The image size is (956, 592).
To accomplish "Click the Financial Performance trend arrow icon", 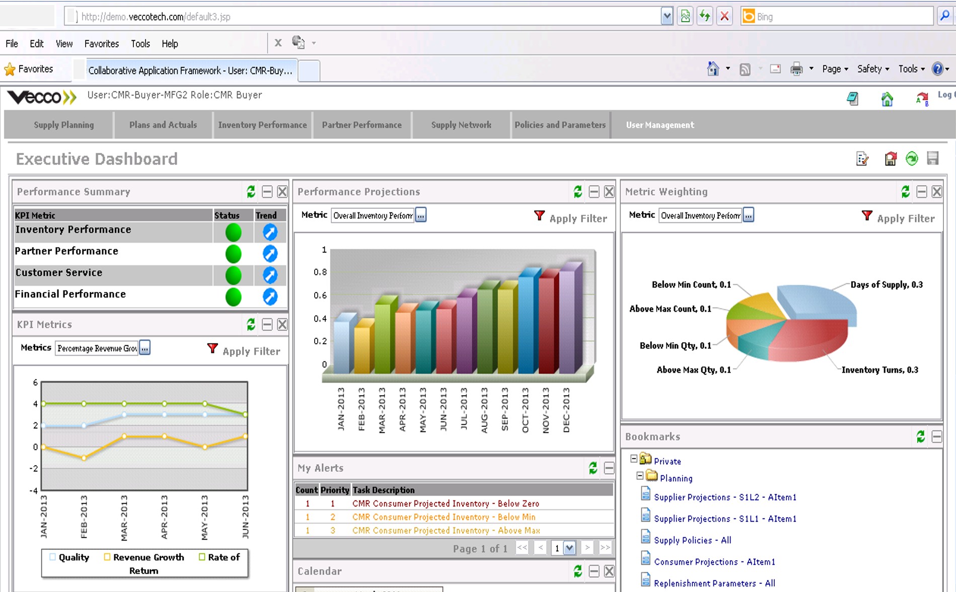I will [270, 297].
